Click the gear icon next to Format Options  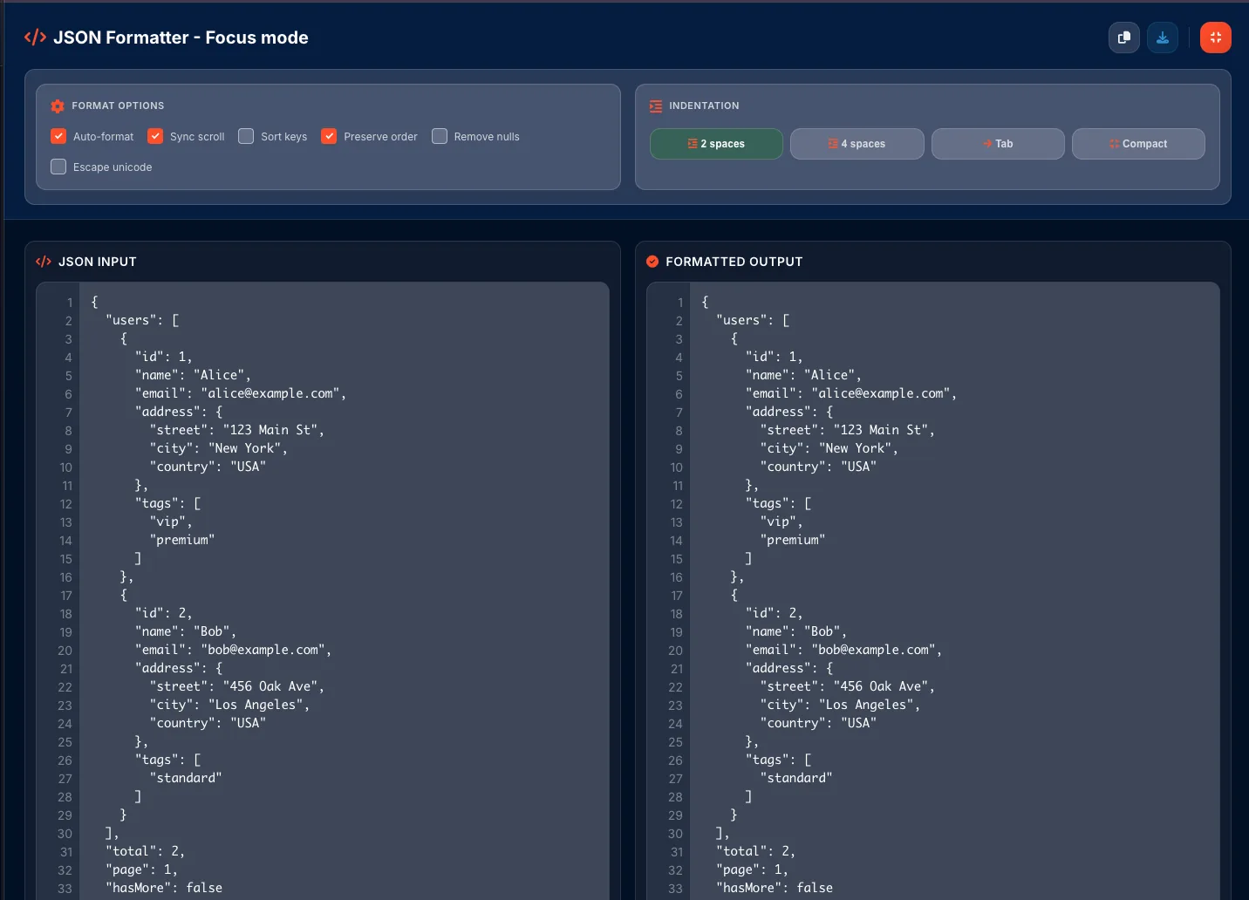tap(58, 106)
